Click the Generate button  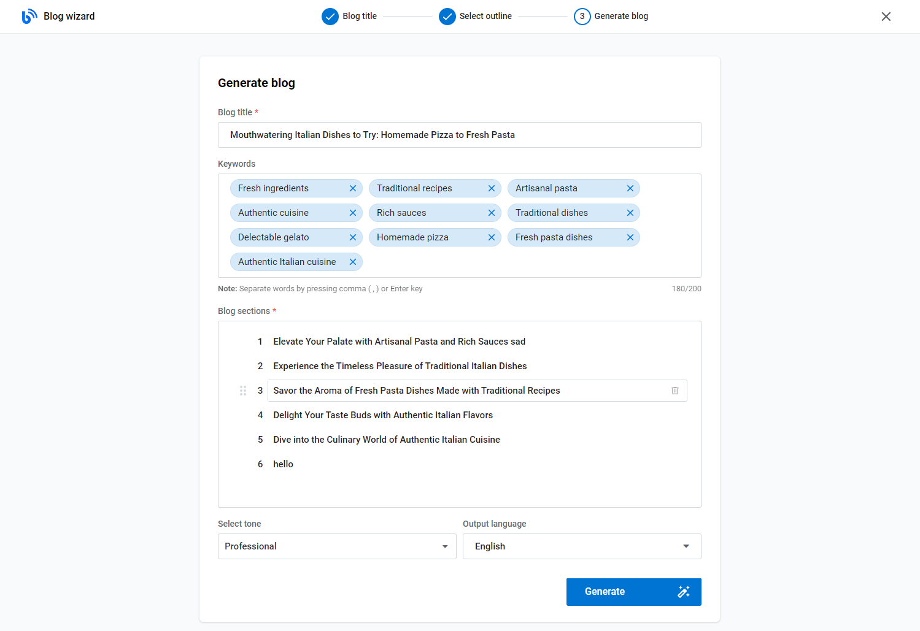pyautogui.click(x=634, y=592)
